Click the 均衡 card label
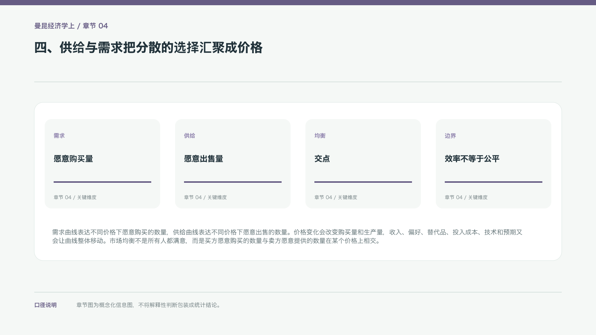Viewport: 596px width, 335px height. [320, 135]
